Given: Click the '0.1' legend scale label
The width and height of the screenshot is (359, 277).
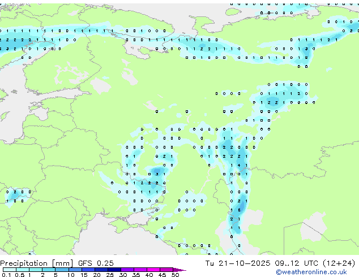Looking at the screenshot, I should coord(6,275).
